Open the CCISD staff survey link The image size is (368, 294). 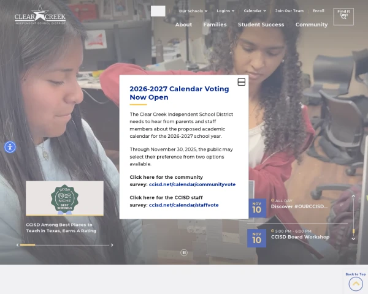coord(184,205)
